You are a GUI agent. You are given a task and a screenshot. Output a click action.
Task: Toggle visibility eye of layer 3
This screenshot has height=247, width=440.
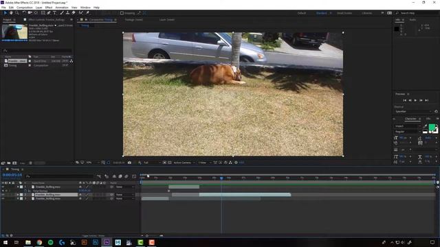pos(3,198)
